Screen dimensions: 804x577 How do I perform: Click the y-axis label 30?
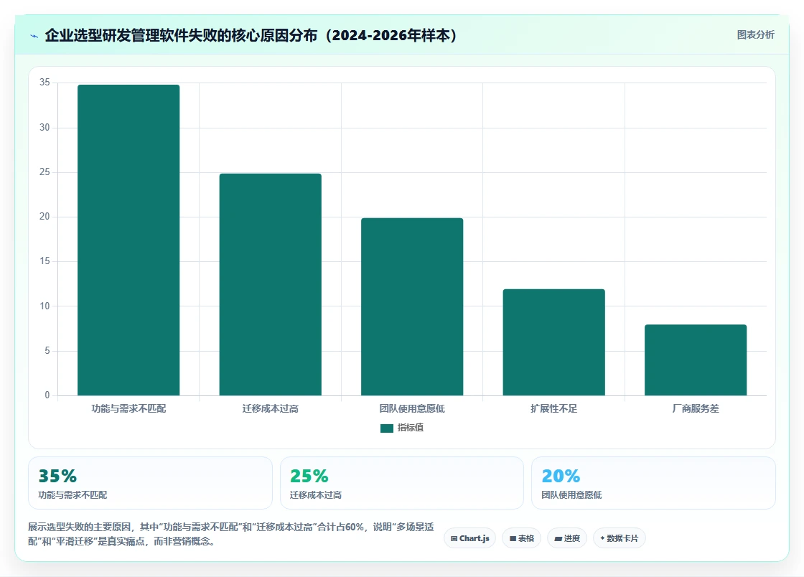click(45, 128)
